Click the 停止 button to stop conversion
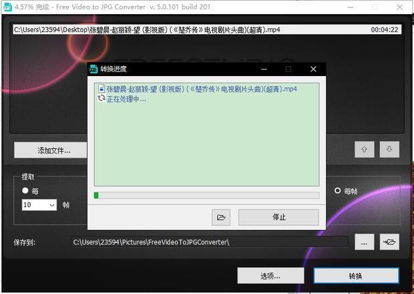Viewport: 414px width, 294px height. tap(278, 217)
